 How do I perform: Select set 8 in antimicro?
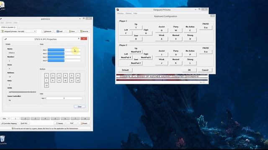(85, 118)
